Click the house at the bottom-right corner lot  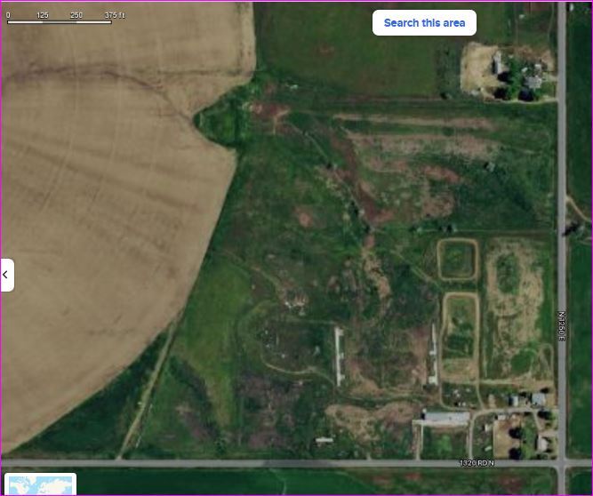point(542,442)
